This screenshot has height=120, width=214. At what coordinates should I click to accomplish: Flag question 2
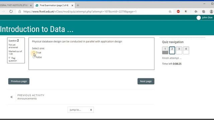(x=13, y=59)
